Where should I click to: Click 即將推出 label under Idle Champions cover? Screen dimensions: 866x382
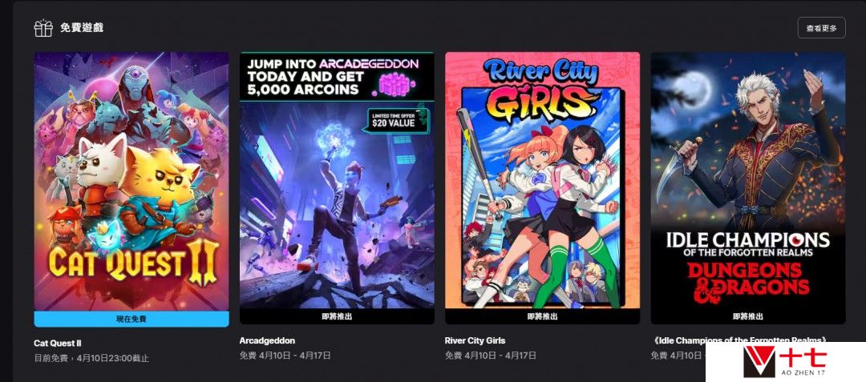748,316
